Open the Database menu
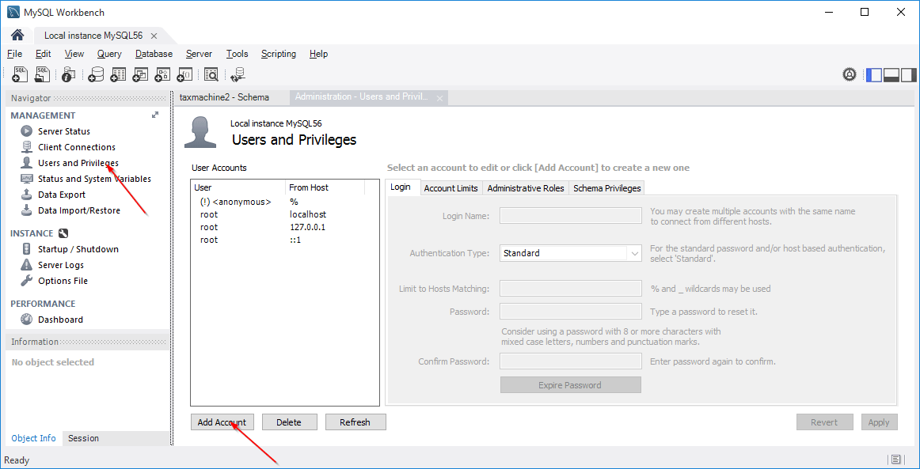920x469 pixels. click(154, 54)
